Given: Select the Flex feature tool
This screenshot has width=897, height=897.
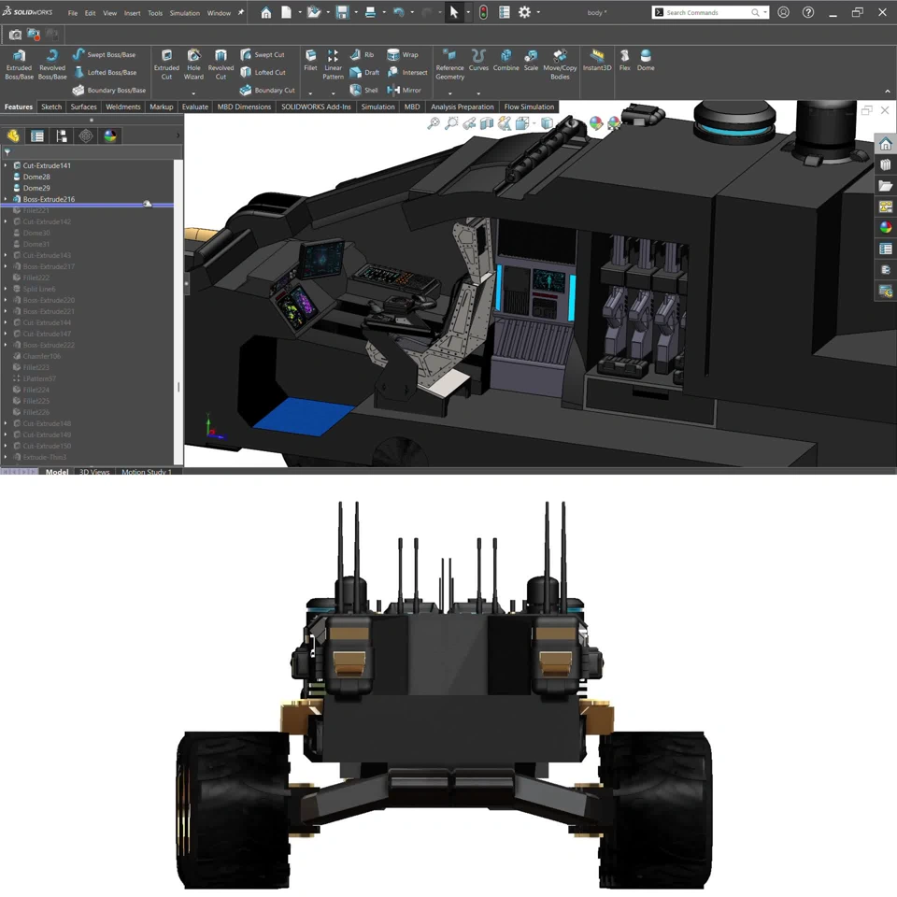Looking at the screenshot, I should coord(625,61).
